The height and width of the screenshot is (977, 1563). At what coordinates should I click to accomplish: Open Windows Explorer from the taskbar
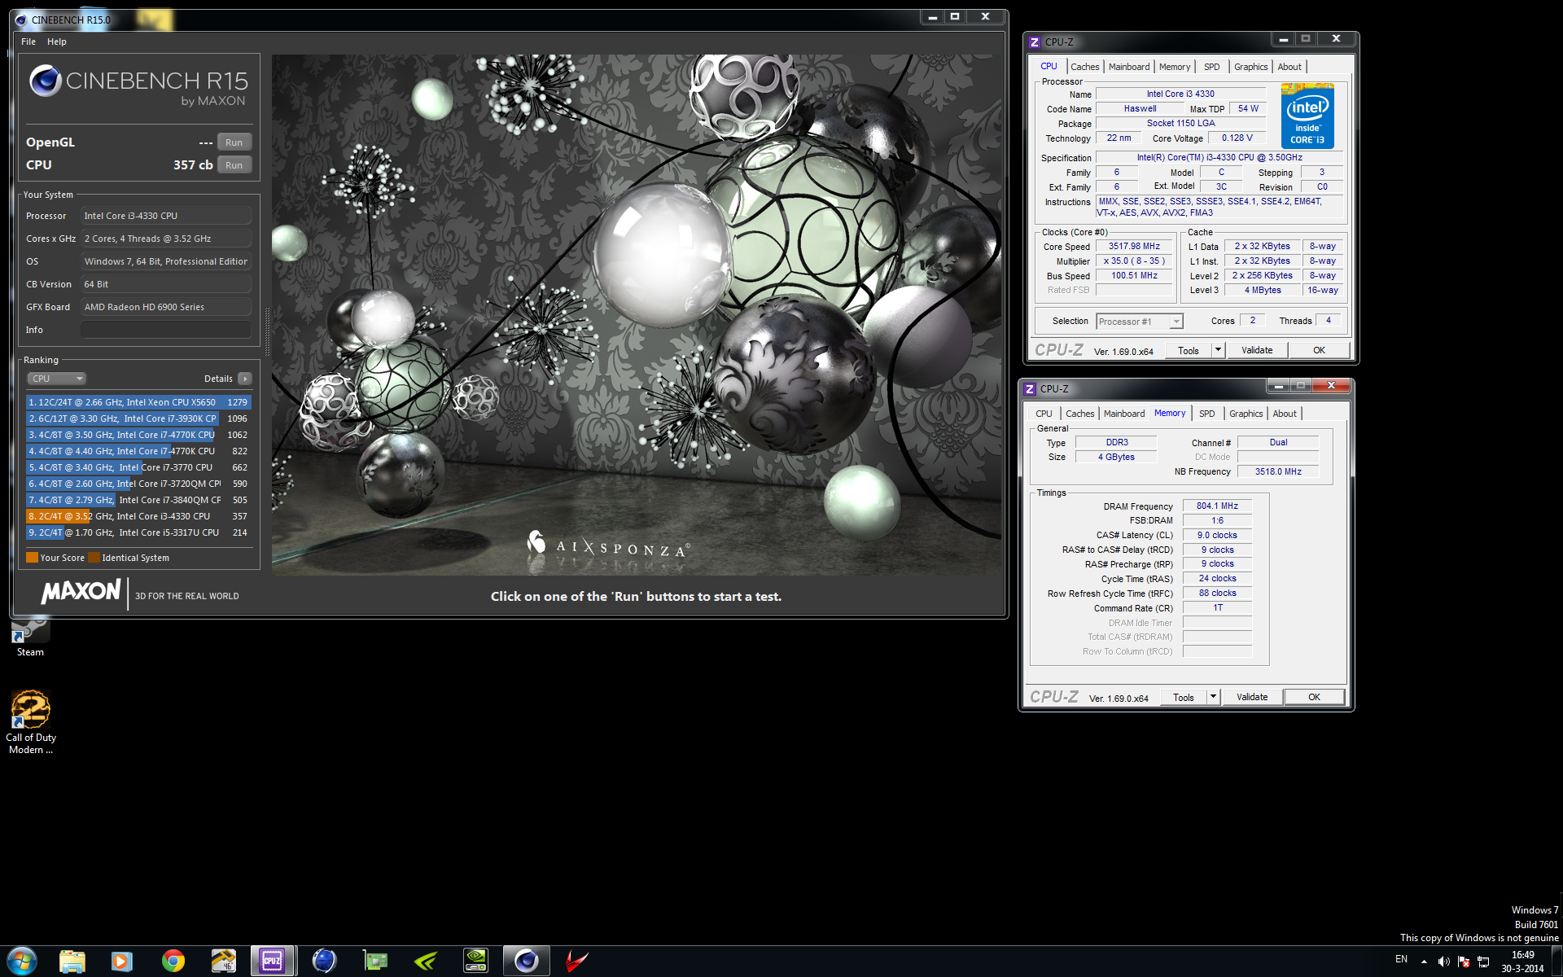[x=72, y=962]
